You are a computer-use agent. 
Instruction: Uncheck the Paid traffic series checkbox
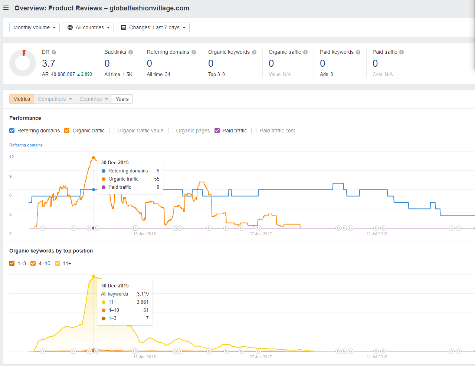coord(217,131)
